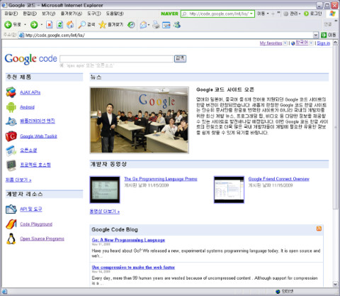The width and height of the screenshot is (340, 296).
Task: Stop page loading with red X icon
Action: 50,25
